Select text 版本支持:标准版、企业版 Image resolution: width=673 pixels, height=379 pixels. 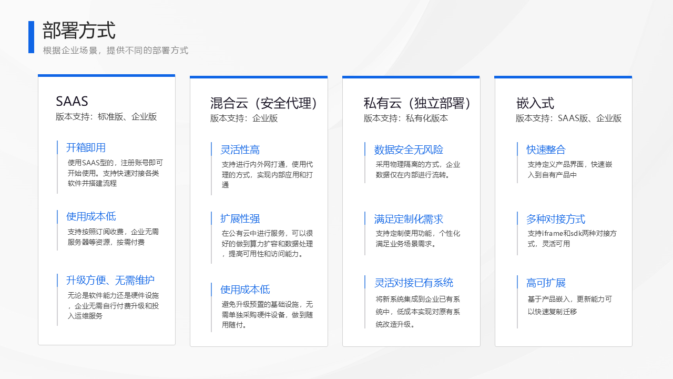(106, 117)
